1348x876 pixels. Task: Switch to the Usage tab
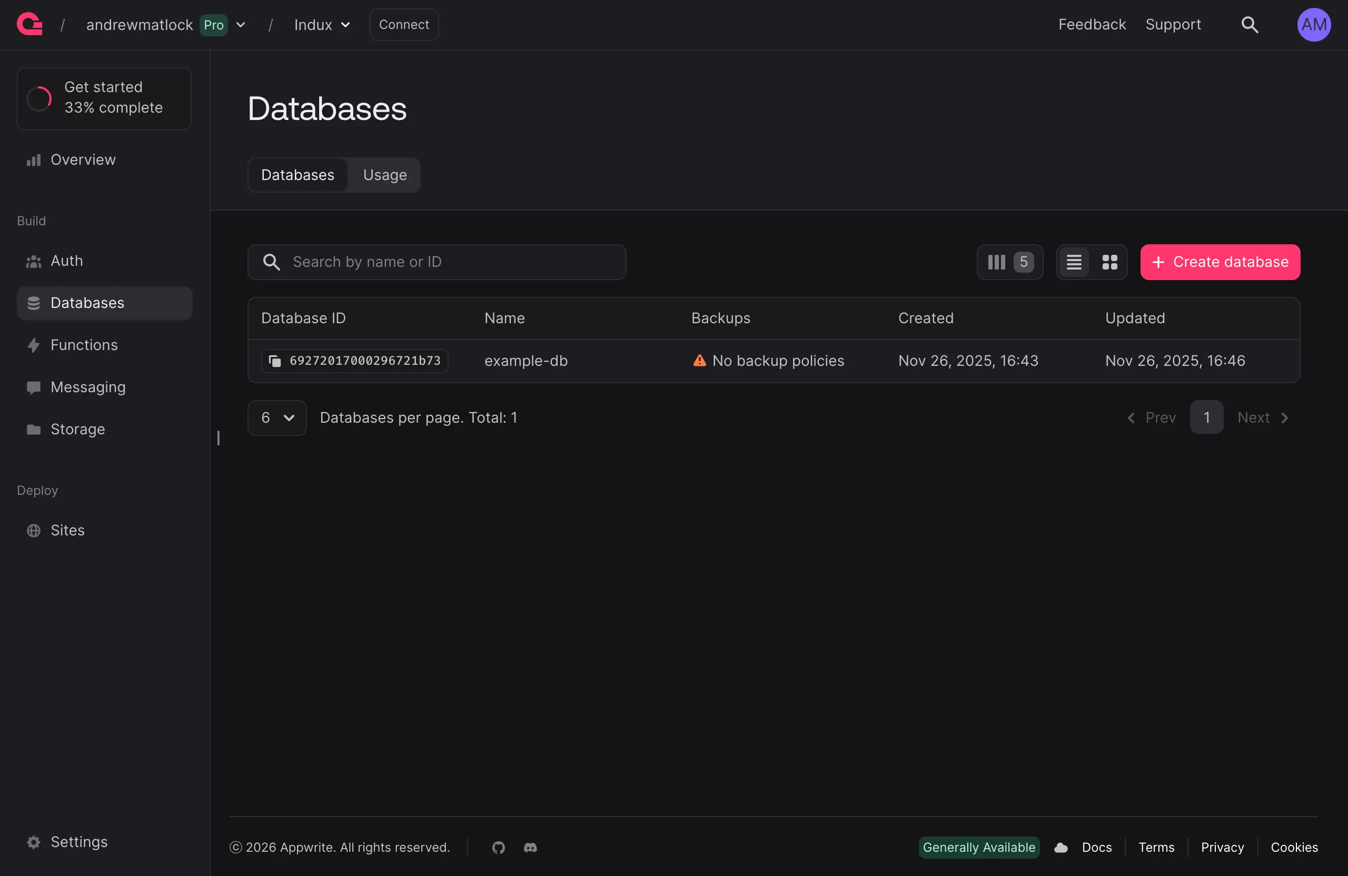384,175
